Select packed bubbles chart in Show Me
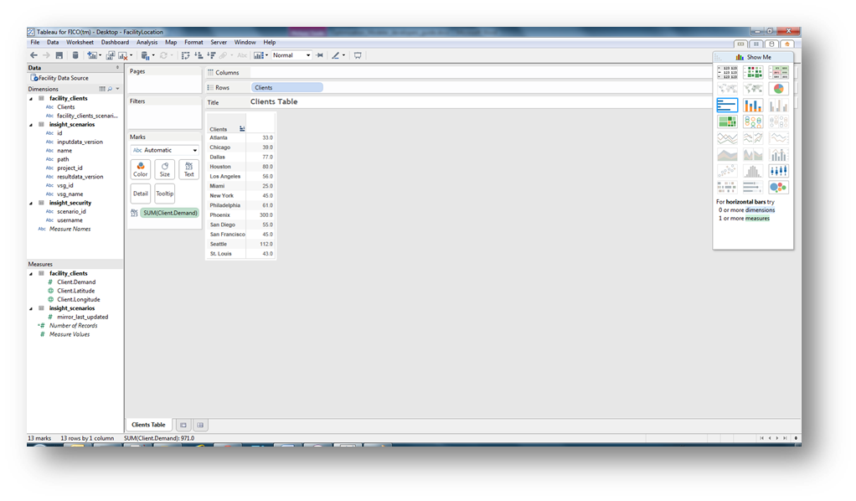 point(778,188)
